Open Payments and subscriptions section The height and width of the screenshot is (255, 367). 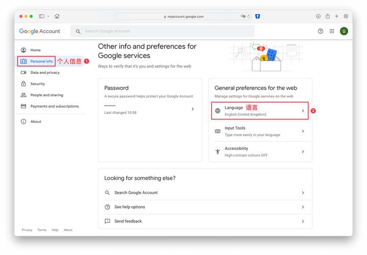55,106
